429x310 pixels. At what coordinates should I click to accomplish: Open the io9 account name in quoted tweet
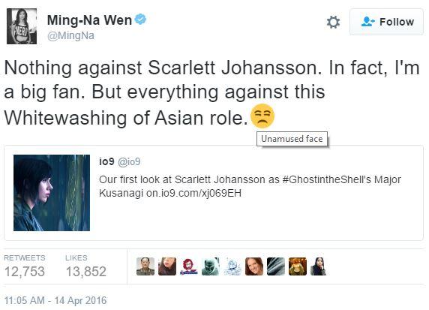coord(106,161)
